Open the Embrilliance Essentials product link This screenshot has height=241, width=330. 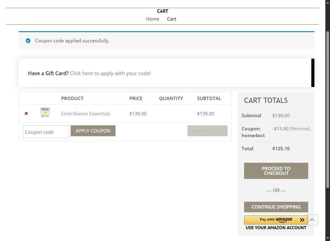point(86,114)
